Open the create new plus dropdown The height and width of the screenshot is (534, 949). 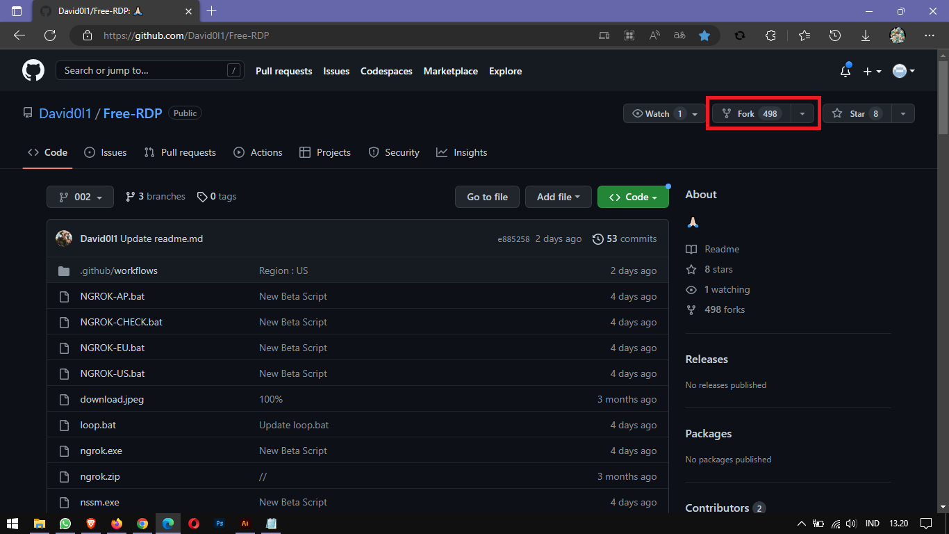tap(872, 71)
